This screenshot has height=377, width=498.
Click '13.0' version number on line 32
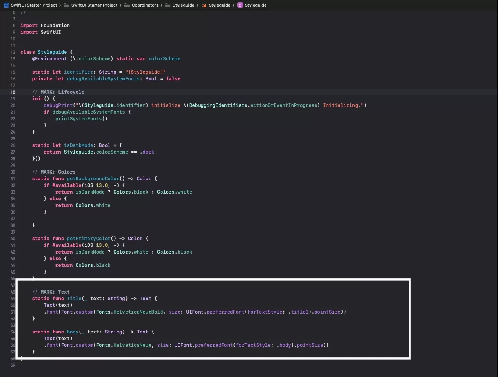click(x=102, y=185)
